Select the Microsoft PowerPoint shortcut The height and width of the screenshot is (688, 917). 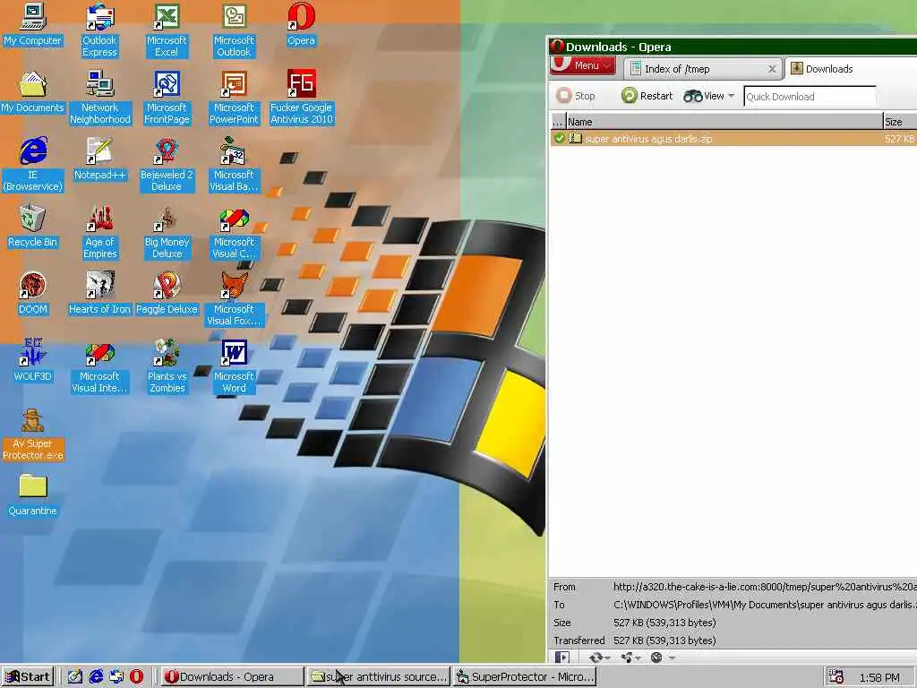[234, 98]
